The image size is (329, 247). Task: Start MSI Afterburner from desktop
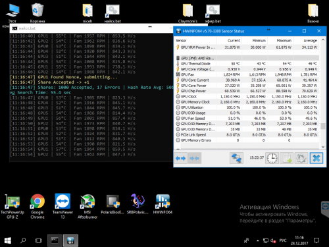[88, 206]
